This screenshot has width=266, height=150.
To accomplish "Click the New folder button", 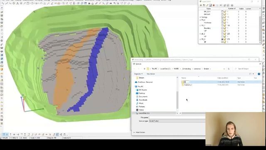I will point(150,74).
